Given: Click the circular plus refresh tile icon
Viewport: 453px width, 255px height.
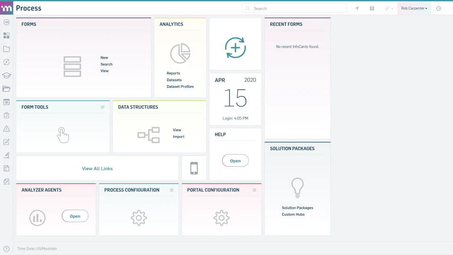Looking at the screenshot, I should coord(235,48).
